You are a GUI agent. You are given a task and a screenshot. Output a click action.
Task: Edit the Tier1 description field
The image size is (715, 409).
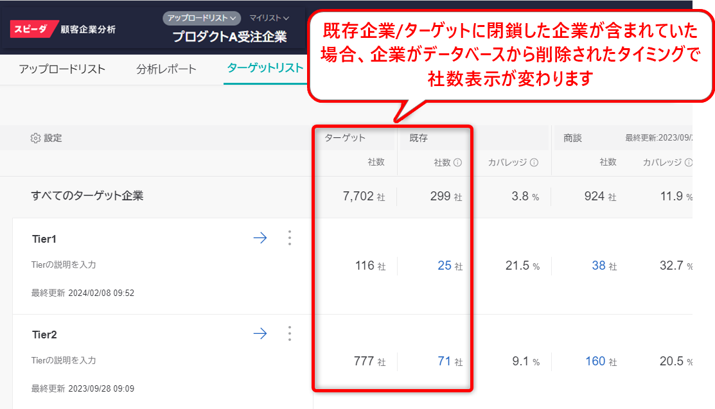[x=64, y=265]
